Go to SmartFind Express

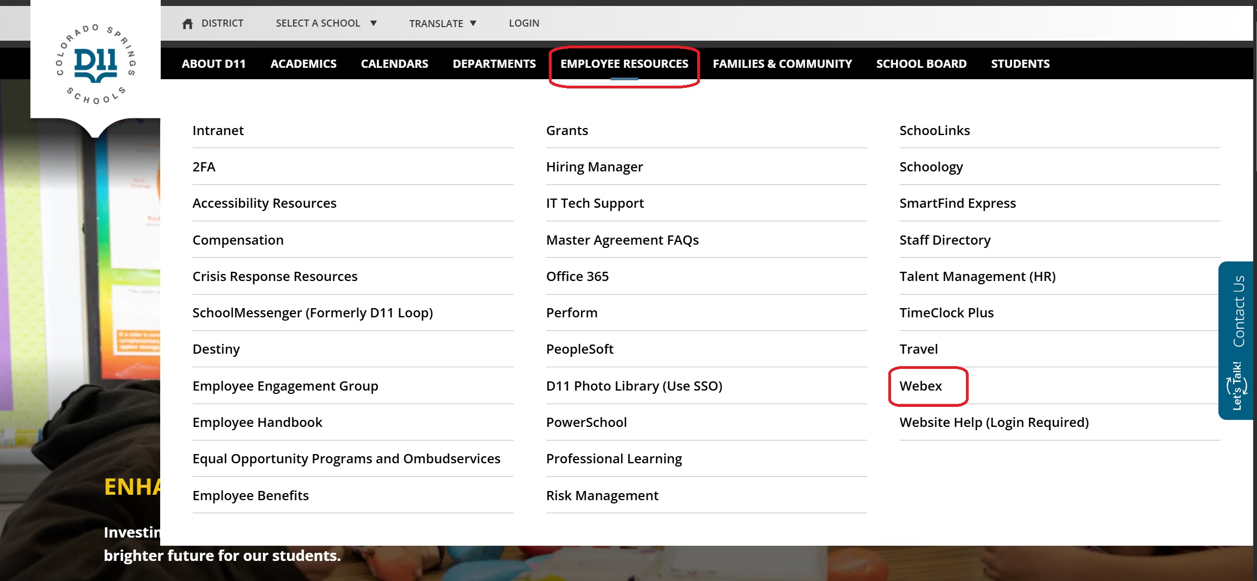pyautogui.click(x=958, y=203)
